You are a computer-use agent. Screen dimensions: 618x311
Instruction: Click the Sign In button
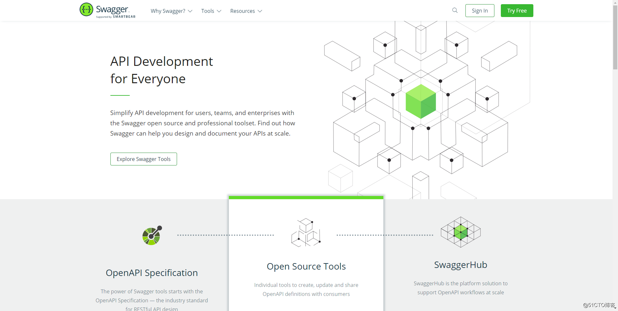[480, 11]
